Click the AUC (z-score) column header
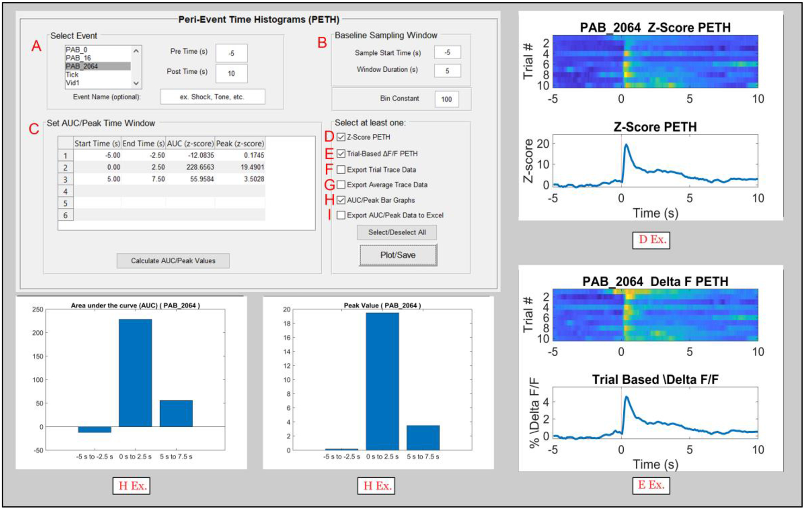The width and height of the screenshot is (805, 510). tap(190, 143)
